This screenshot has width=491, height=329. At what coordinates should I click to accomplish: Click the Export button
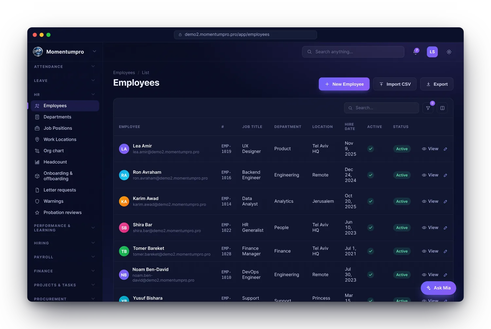click(x=437, y=84)
